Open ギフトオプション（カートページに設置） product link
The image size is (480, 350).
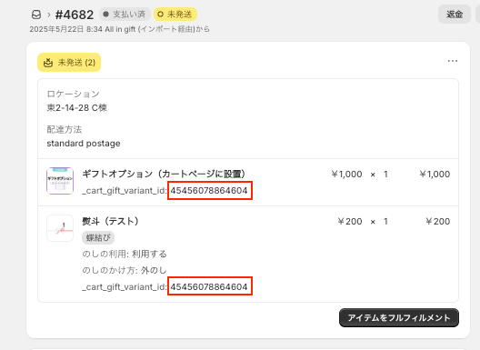coord(164,174)
